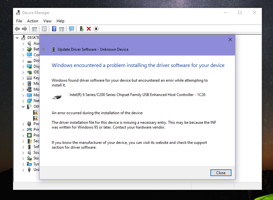The height and width of the screenshot is (200, 273).
Task: Click the Disable device down-arrow circle icon
Action: 96,29
